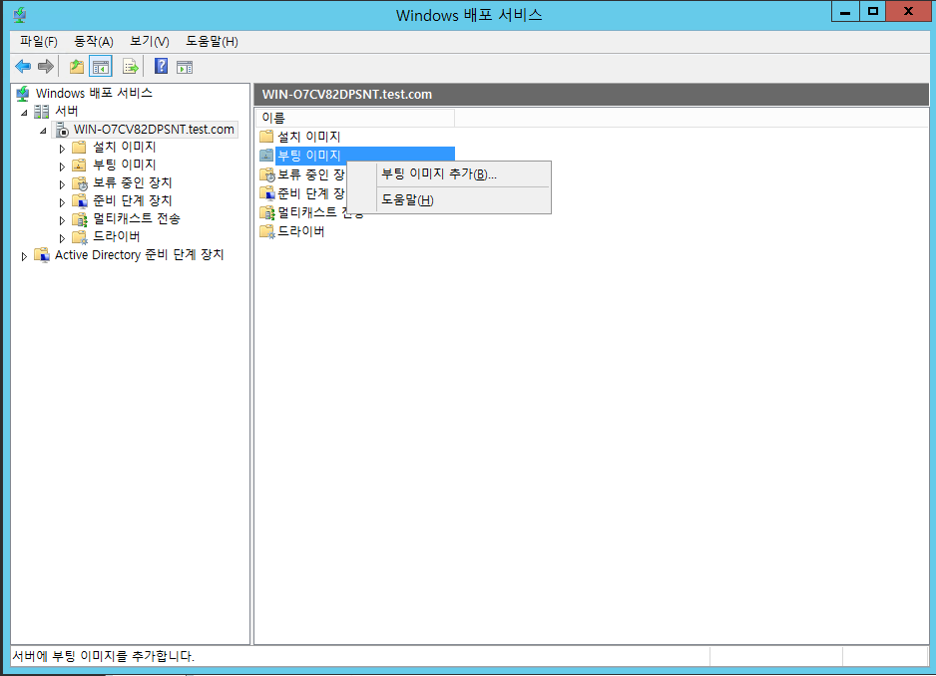Open the 동작(A) menu in menu bar
This screenshot has width=936, height=676.
(93, 41)
